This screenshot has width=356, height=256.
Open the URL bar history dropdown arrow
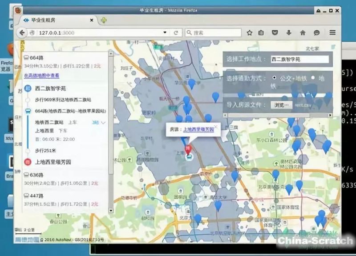pyautogui.click(x=165, y=33)
